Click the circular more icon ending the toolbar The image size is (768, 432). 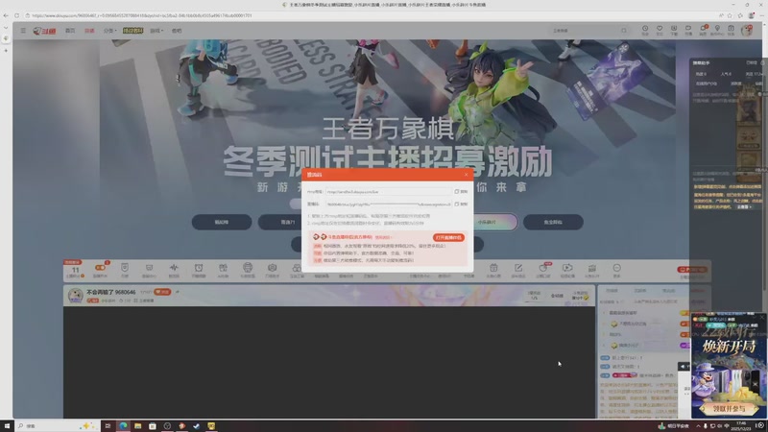(x=616, y=268)
